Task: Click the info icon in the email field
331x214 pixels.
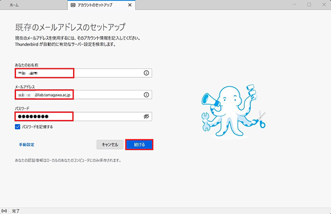Action: (x=146, y=95)
